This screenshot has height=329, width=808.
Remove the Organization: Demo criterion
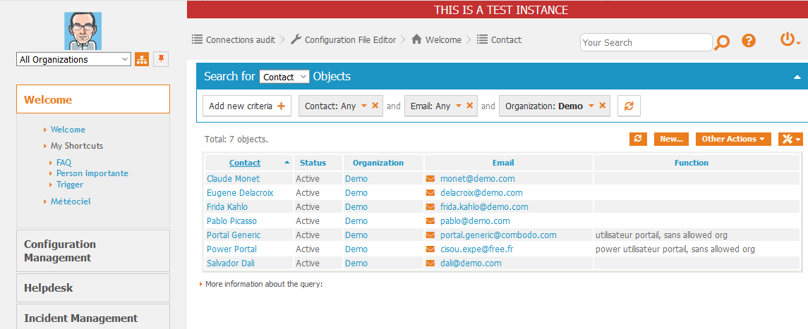point(603,106)
